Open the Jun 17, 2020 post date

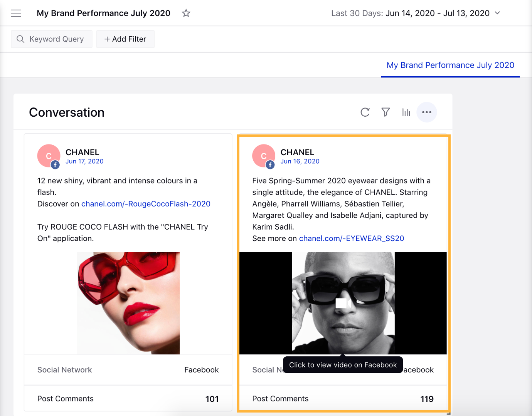84,161
